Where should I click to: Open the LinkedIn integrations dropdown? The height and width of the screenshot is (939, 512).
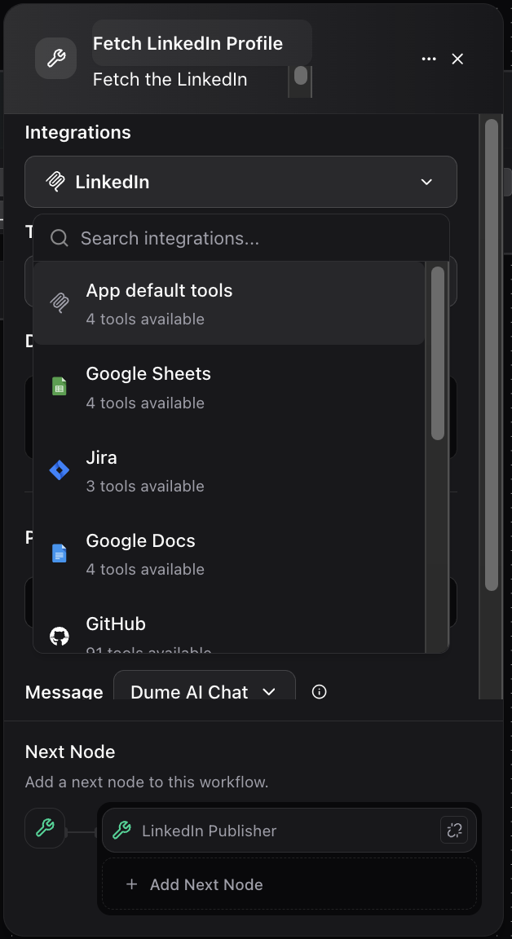(x=241, y=182)
